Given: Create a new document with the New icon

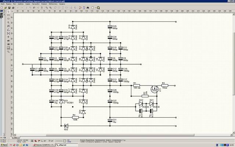Looking at the screenshot, I should tap(1, 8).
